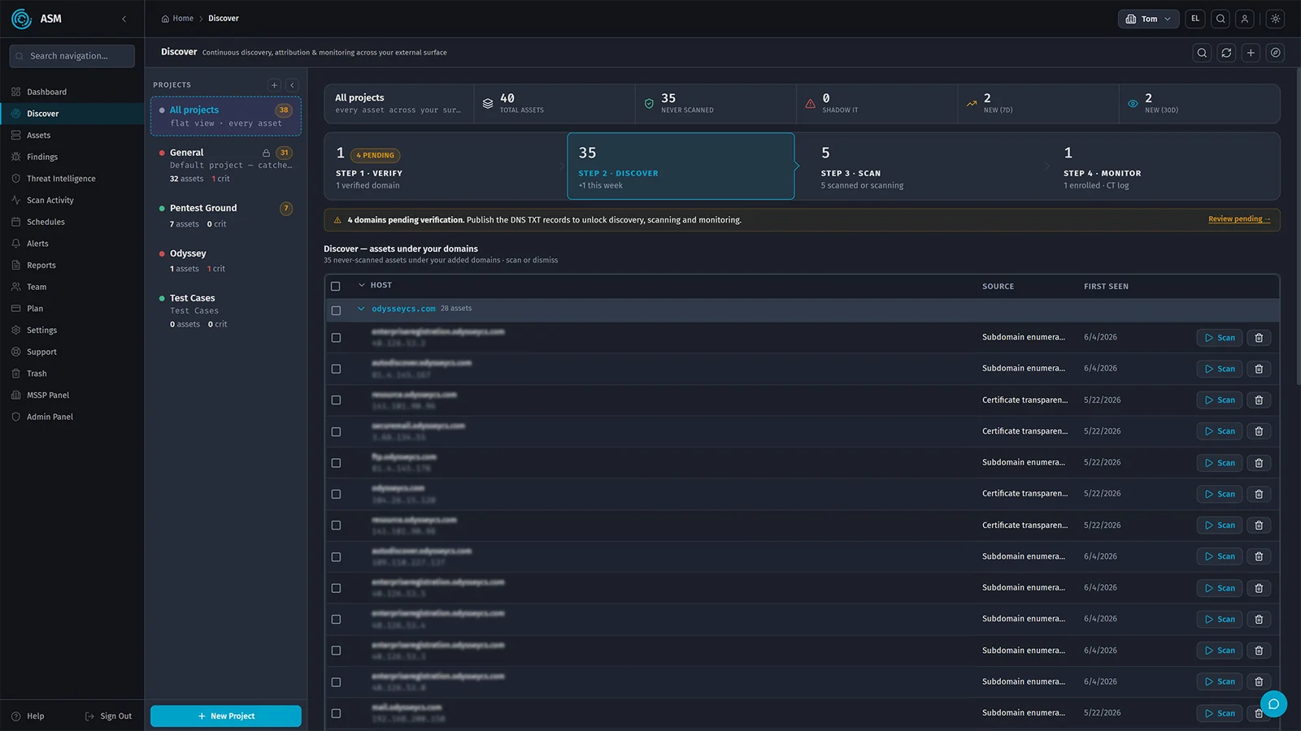
Task: Click the add project plus icon
Action: (x=274, y=84)
